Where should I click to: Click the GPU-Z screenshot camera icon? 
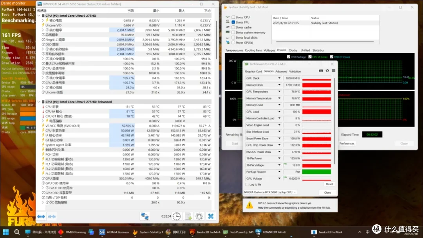321,70
